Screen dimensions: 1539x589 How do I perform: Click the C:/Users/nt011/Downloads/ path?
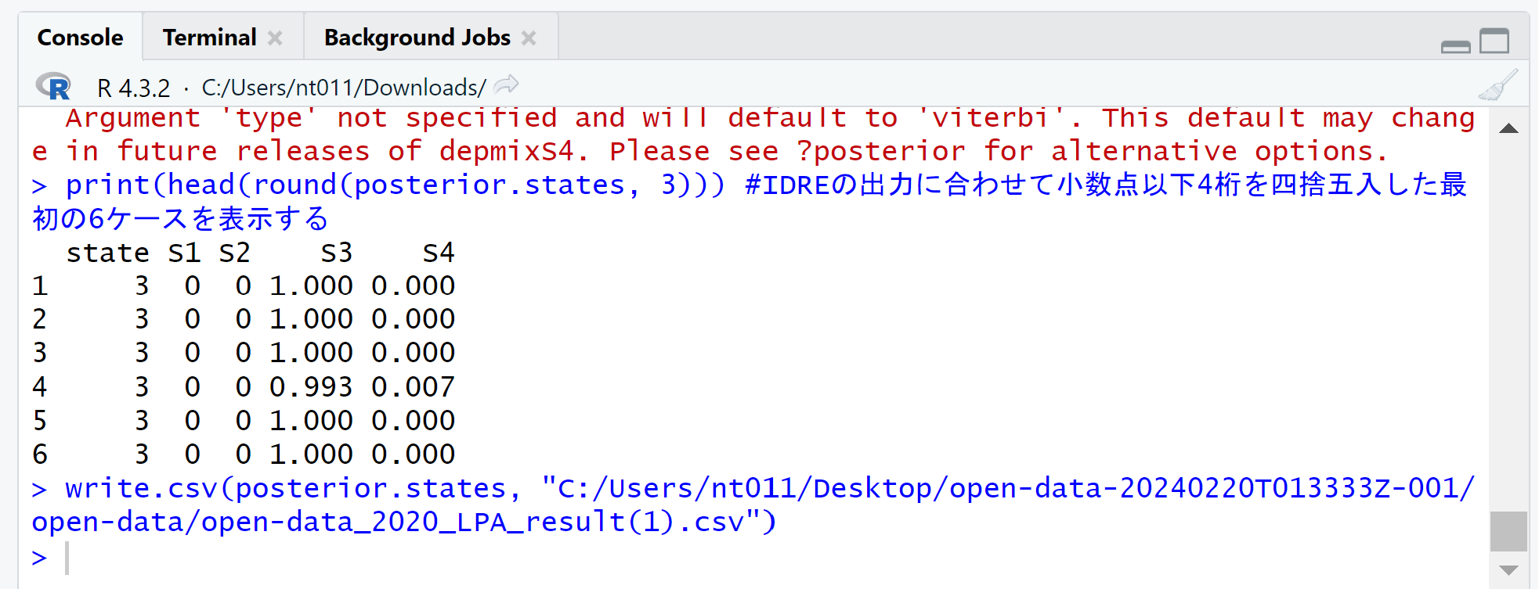pyautogui.click(x=344, y=88)
